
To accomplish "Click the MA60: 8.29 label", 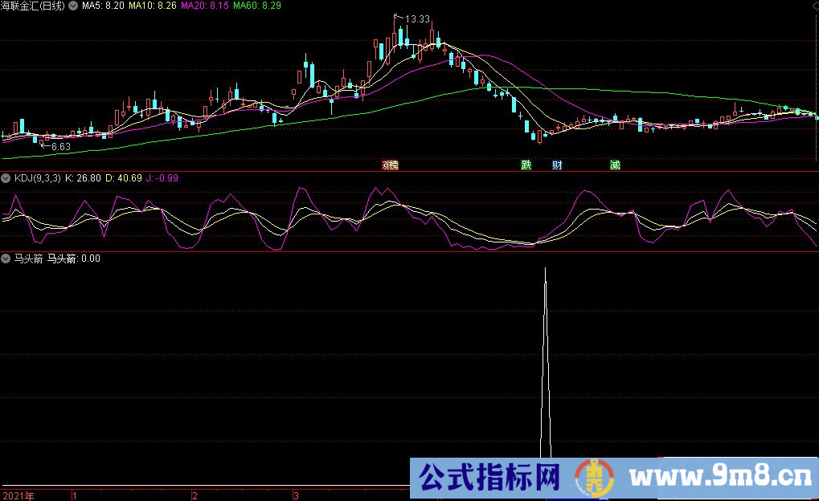I will pos(257,6).
